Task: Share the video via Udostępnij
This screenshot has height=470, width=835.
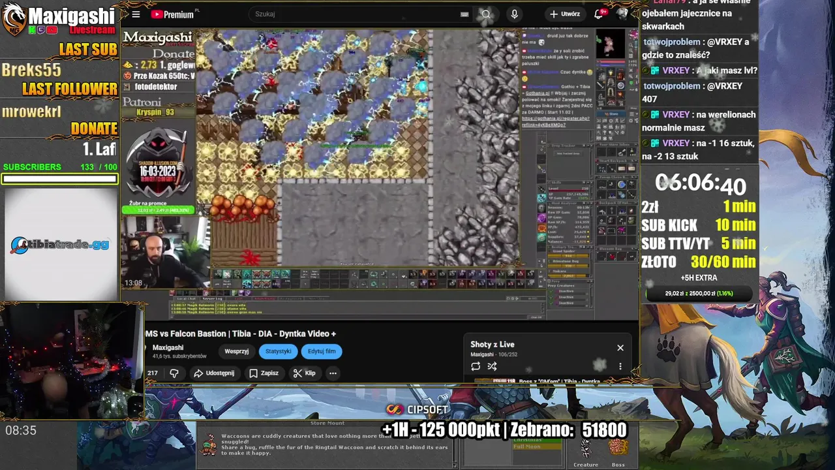Action: point(214,373)
